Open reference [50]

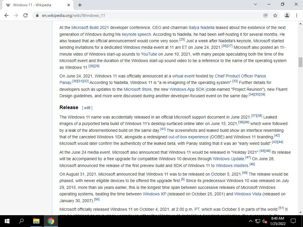tap(97, 199)
